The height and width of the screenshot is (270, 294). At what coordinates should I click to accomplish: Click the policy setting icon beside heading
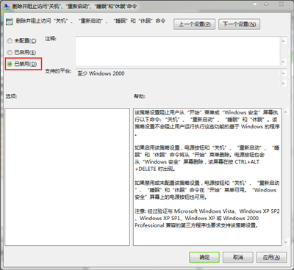(x=10, y=21)
